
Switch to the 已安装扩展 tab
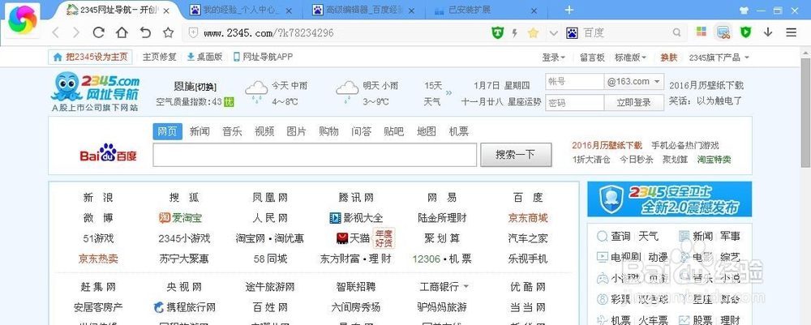click(486, 10)
